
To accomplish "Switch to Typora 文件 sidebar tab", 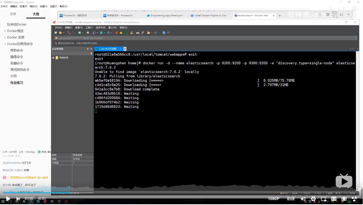I will (13, 14).
